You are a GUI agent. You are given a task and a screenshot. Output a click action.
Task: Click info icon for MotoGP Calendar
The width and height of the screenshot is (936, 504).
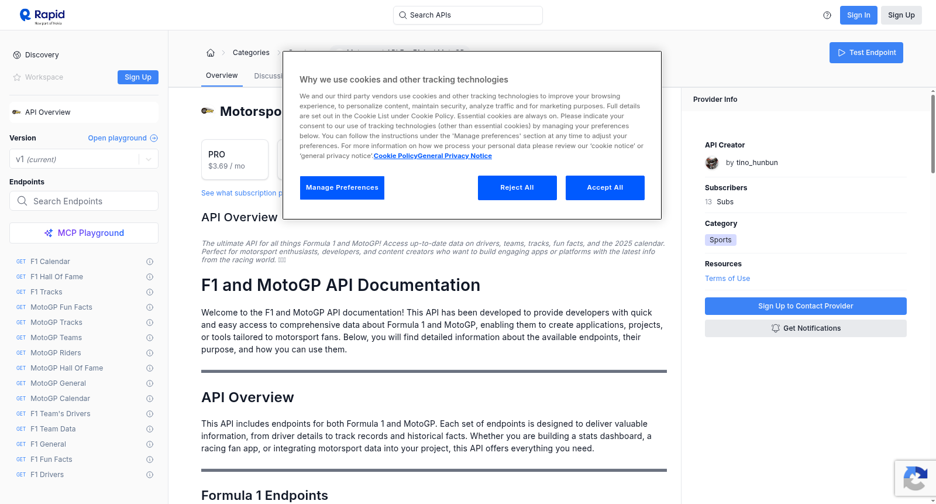150,399
